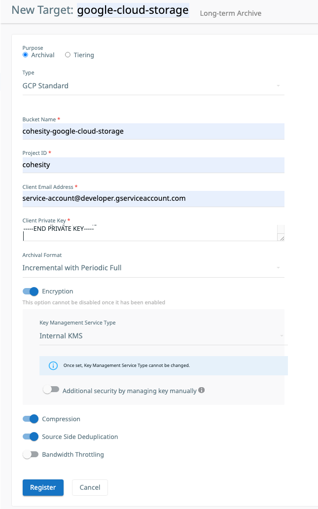Disable the Encryption toggle
318x509 pixels.
[31, 291]
